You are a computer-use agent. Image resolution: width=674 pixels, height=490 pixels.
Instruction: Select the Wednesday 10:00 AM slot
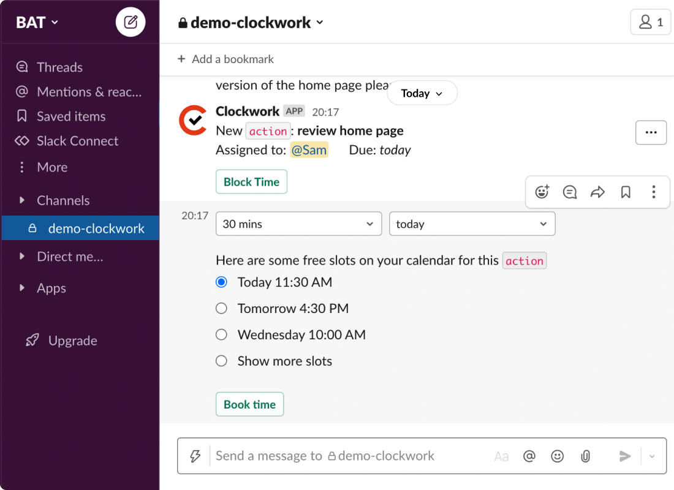221,334
